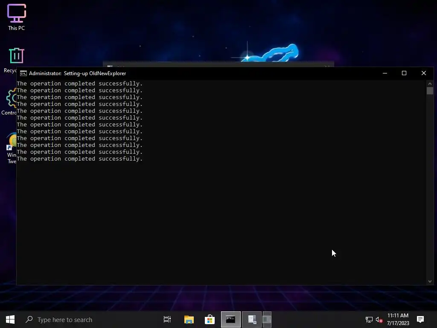Open the This PC desktop icon
Screen dimensions: 437x328
pos(17,17)
